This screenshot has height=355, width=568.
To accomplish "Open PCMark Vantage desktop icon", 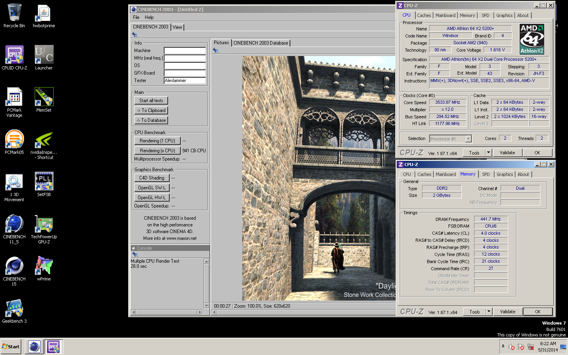I will [14, 102].
